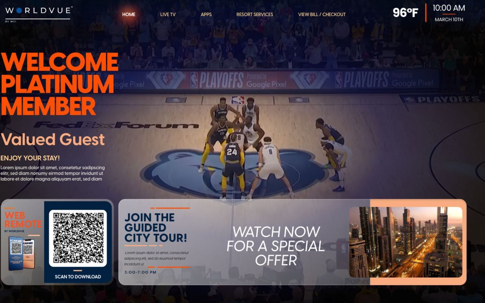Open the Join the Guided City Tour heading

pyautogui.click(x=156, y=227)
